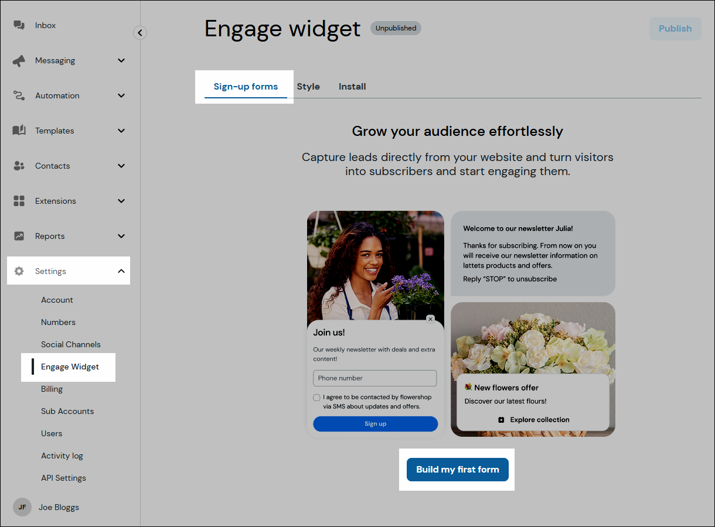Screen dimensions: 715x527
Task: Open the Inbox section
Action: [19, 25]
